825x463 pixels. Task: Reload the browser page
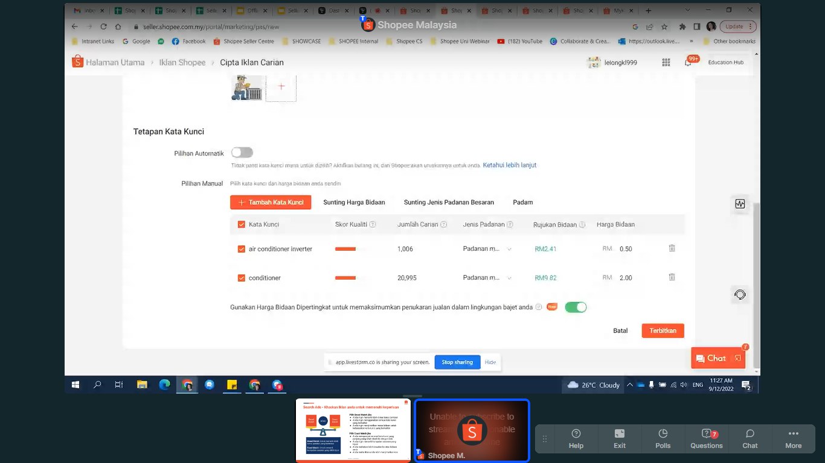tap(103, 27)
